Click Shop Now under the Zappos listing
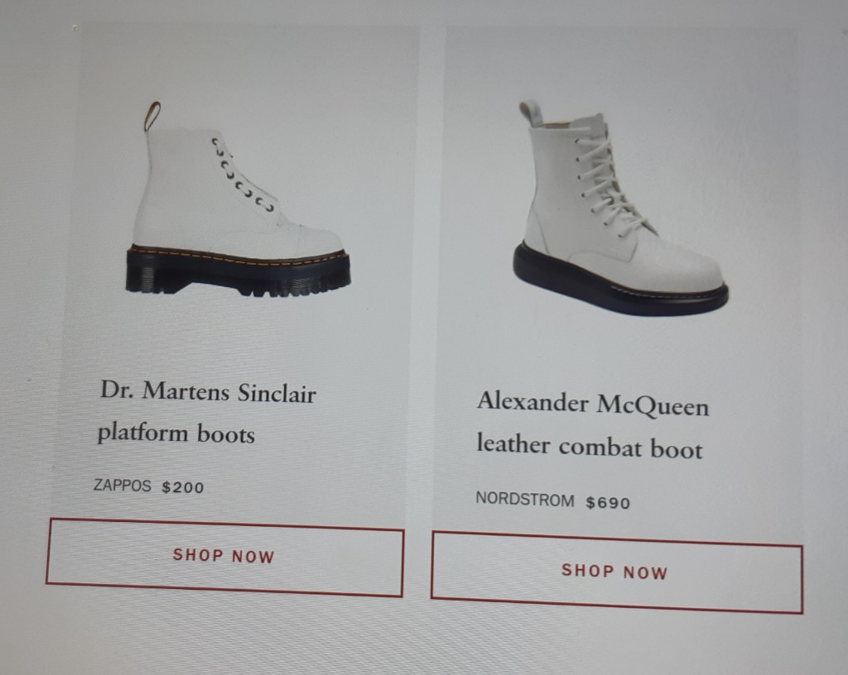Image resolution: width=848 pixels, height=675 pixels. (224, 557)
